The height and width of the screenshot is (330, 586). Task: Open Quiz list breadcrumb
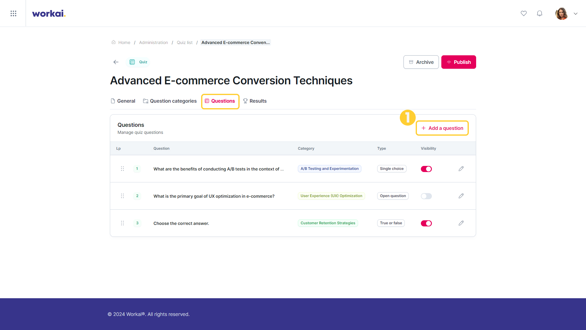[x=185, y=42]
